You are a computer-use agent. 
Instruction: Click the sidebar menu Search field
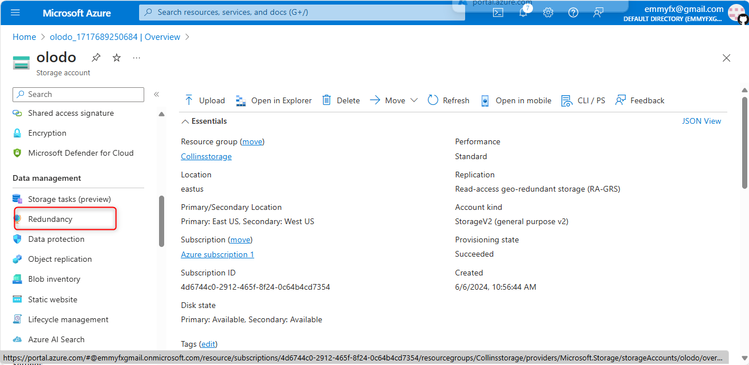tap(78, 94)
